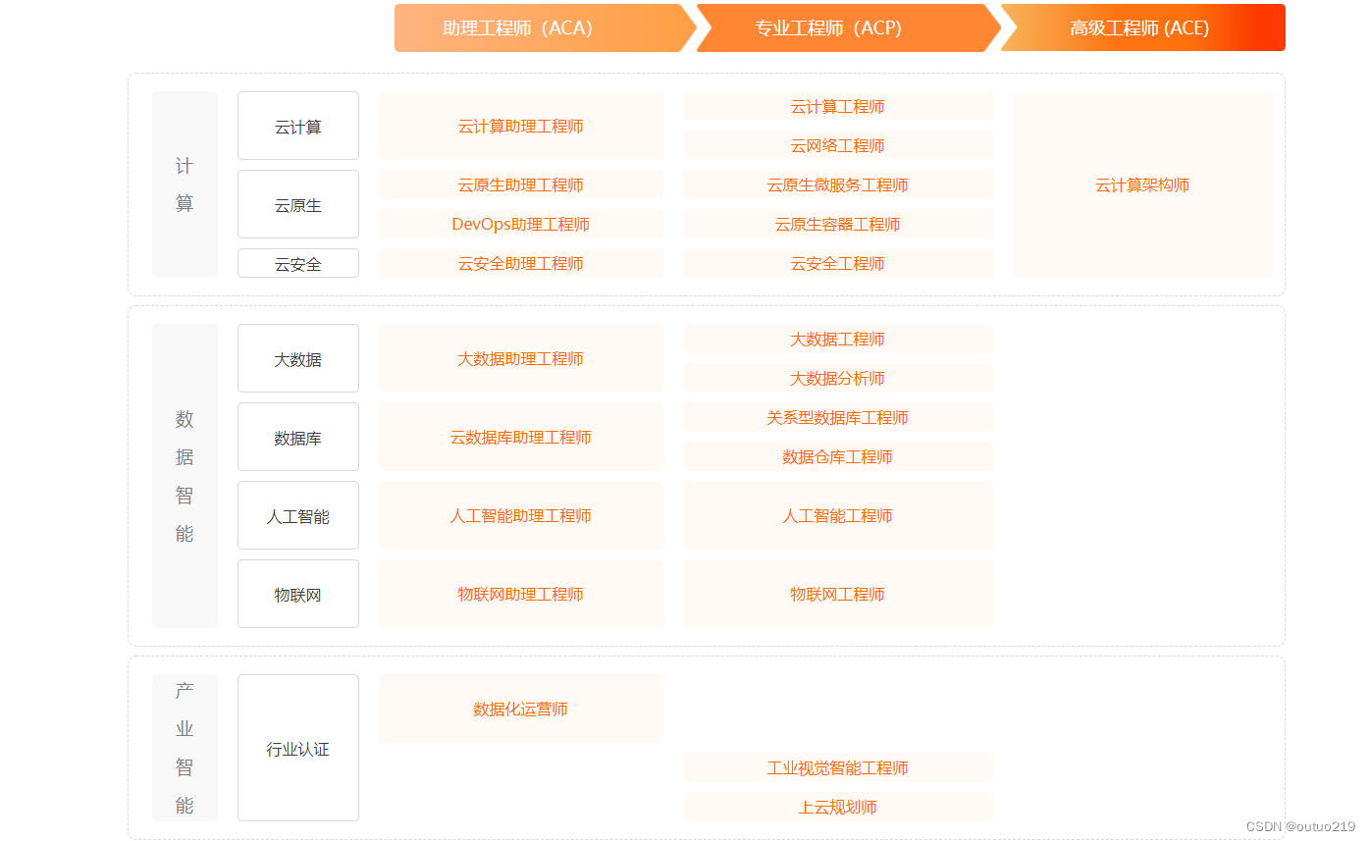The image size is (1370, 841).
Task: Open DevOps助理工程师 certification
Action: [521, 224]
